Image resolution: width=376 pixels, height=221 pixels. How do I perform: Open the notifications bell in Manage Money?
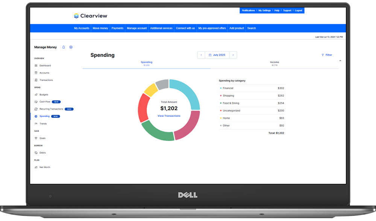coord(63,47)
